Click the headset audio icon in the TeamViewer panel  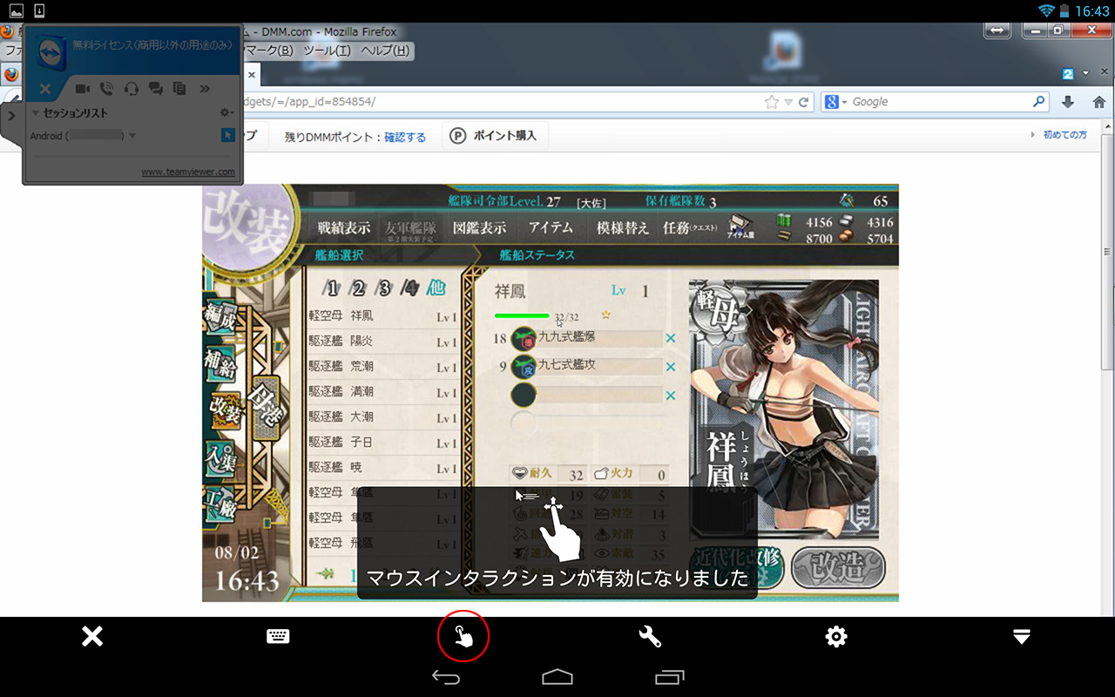tap(132, 88)
